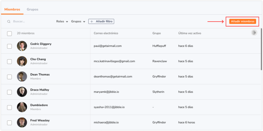This screenshot has height=131, width=263.
Task: Open Cho Chang's avatar
Action: point(22,61)
